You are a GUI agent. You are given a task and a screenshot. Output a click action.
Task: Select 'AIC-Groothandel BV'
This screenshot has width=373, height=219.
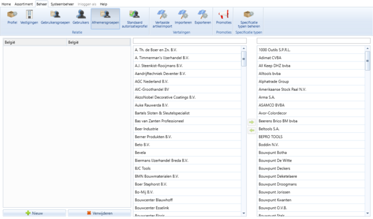pyautogui.click(x=187, y=90)
